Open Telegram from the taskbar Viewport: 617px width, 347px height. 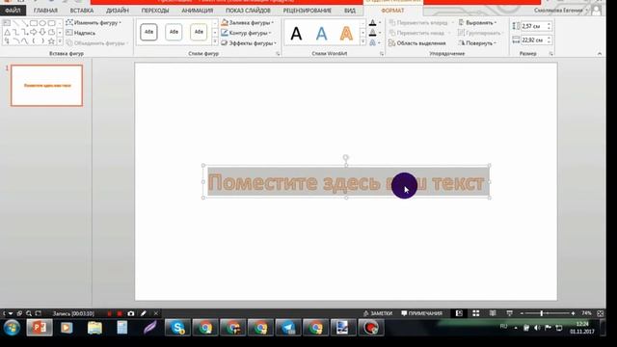[288, 328]
